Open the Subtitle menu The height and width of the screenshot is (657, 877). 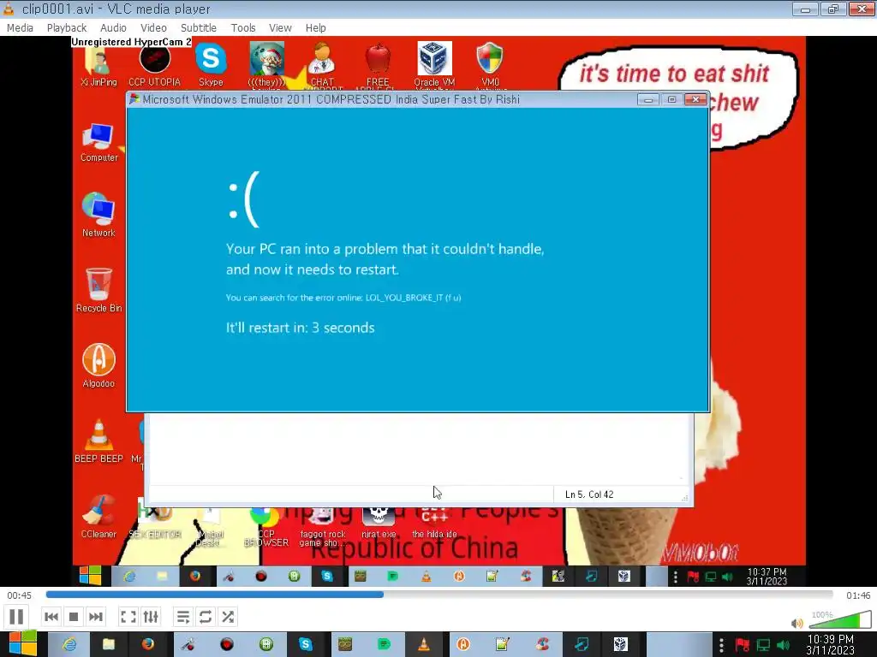(199, 28)
